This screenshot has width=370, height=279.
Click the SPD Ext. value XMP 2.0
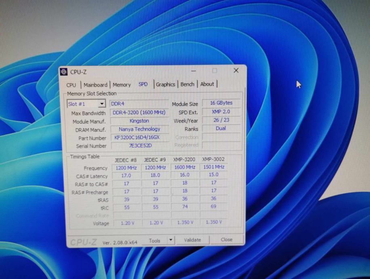pos(221,112)
